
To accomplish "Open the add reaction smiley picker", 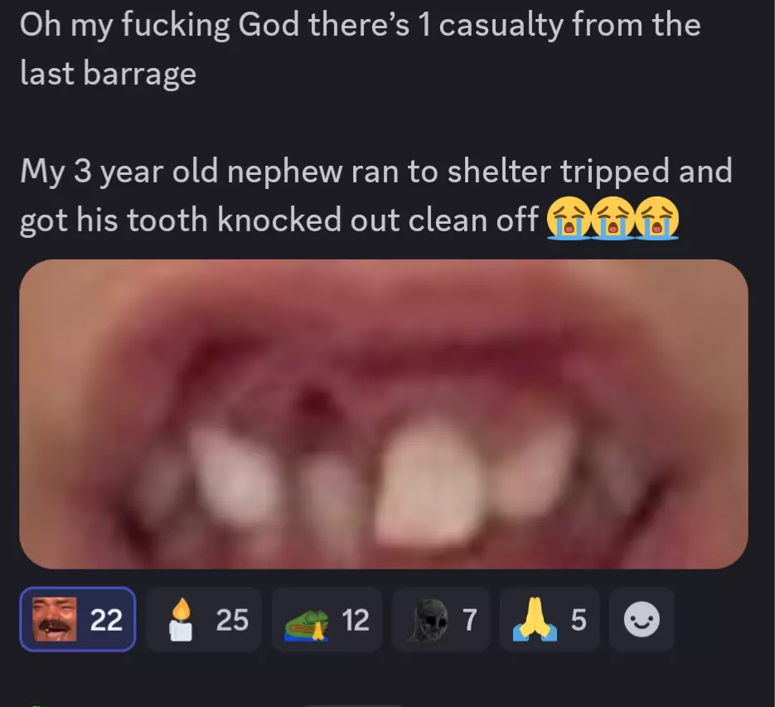I will (642, 619).
